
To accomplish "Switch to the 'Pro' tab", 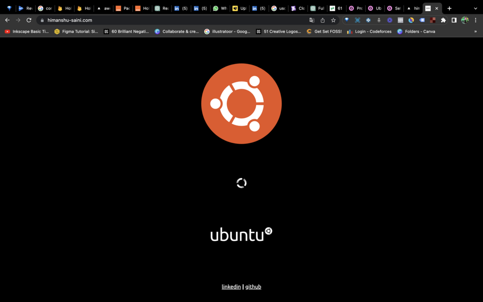I will point(356,9).
